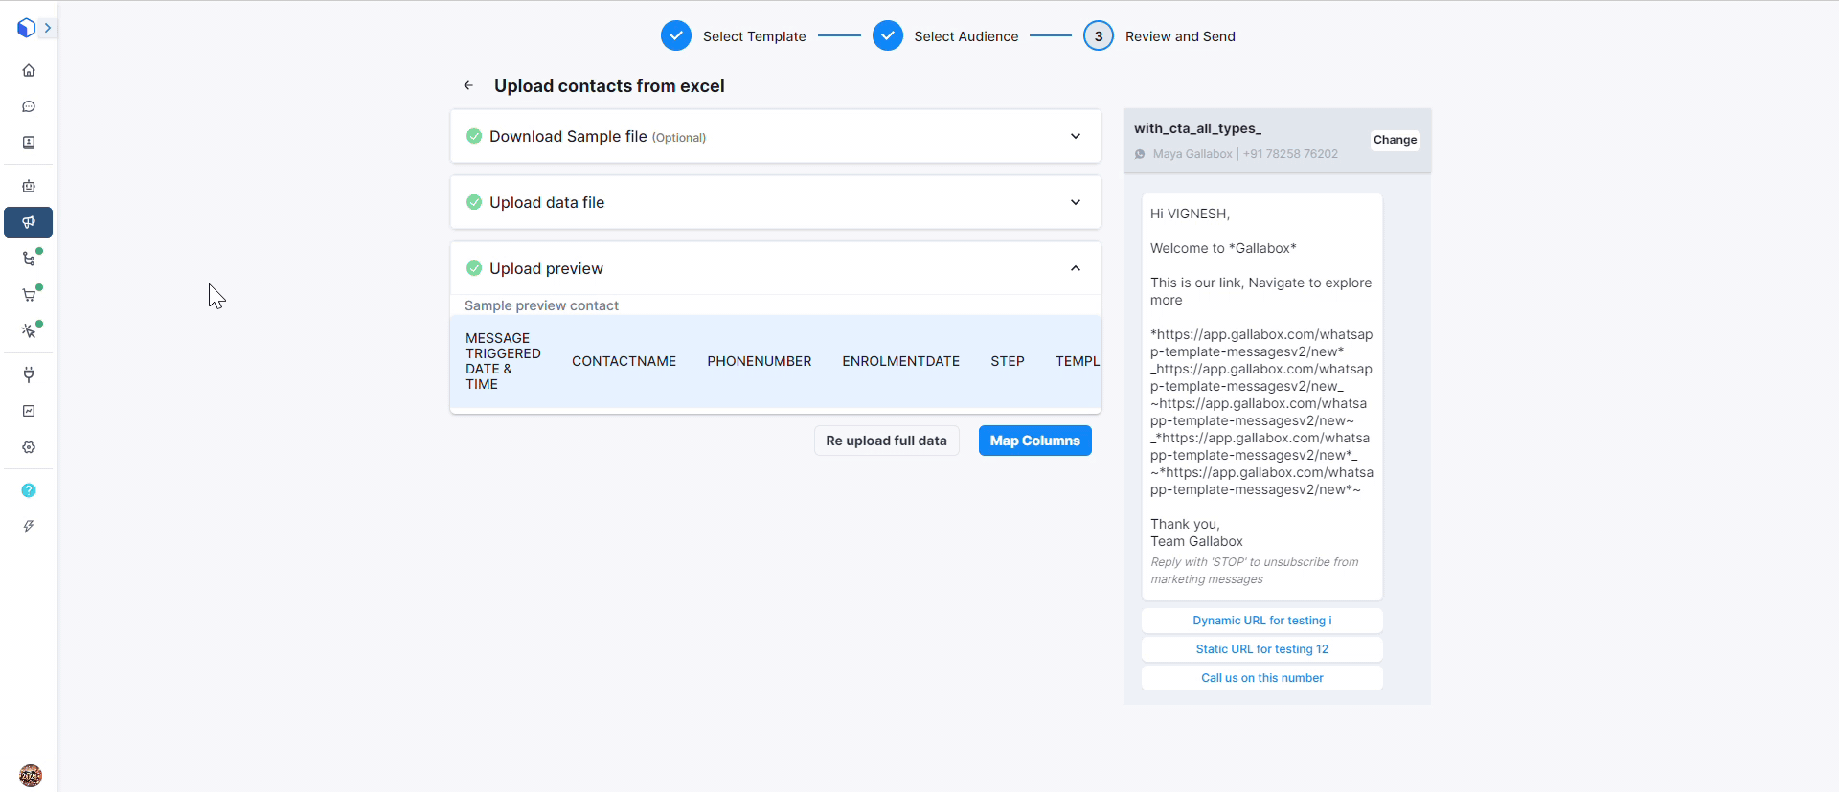This screenshot has width=1839, height=792.
Task: Go to Select Audience step
Action: coord(888,36)
